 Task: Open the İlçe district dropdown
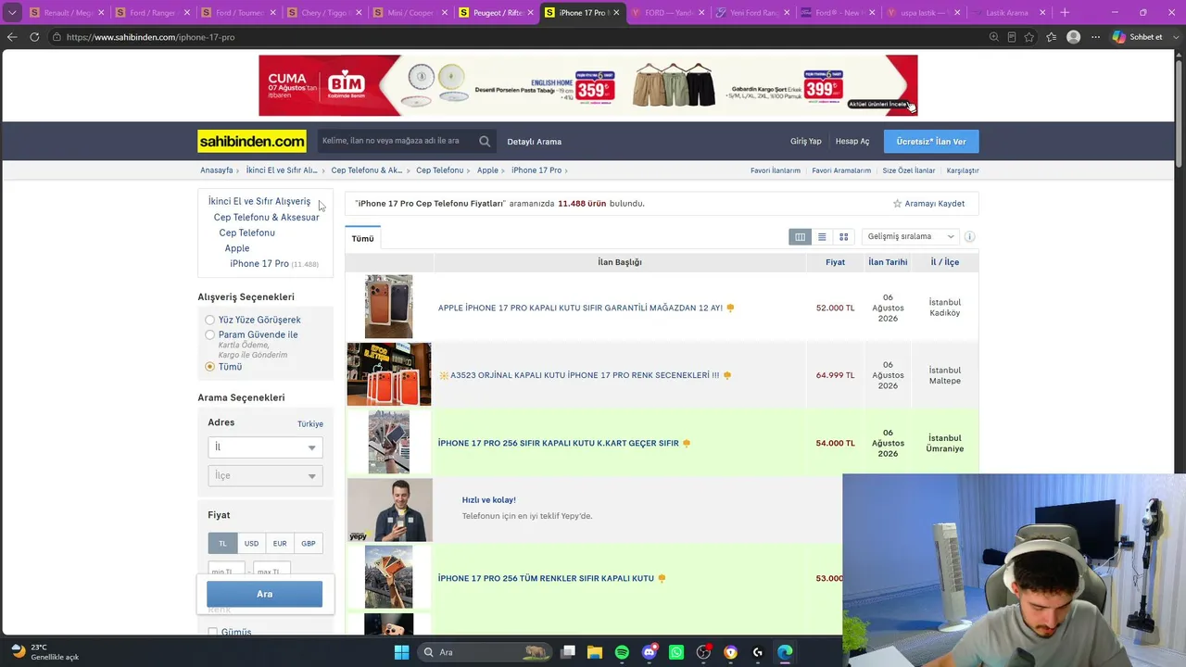pos(265,476)
